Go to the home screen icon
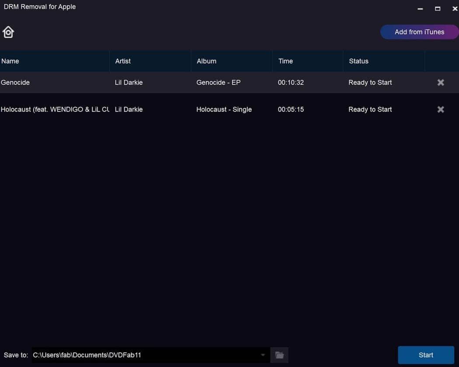 tap(8, 32)
